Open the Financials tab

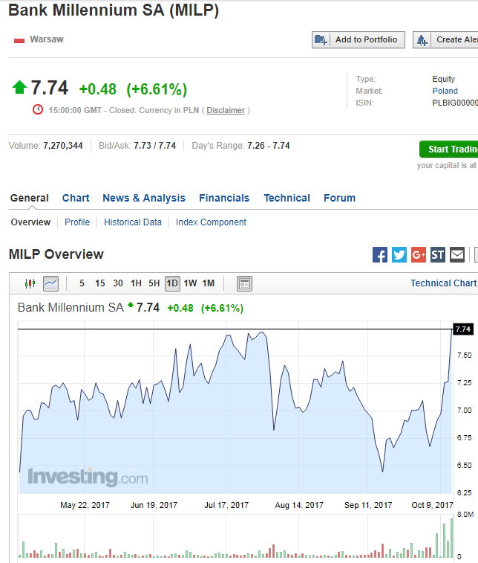(224, 198)
